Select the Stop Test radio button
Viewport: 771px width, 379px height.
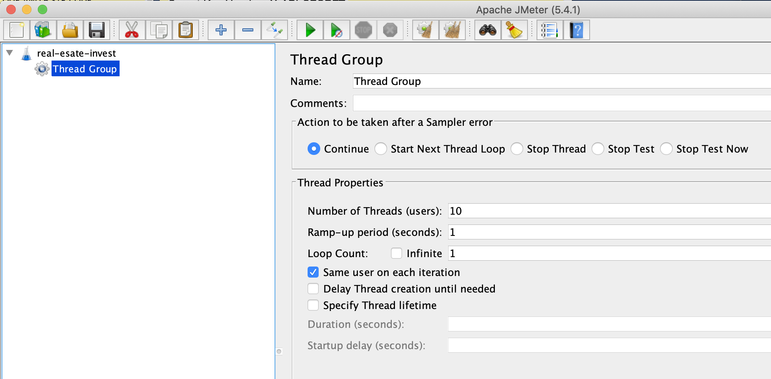(x=598, y=149)
